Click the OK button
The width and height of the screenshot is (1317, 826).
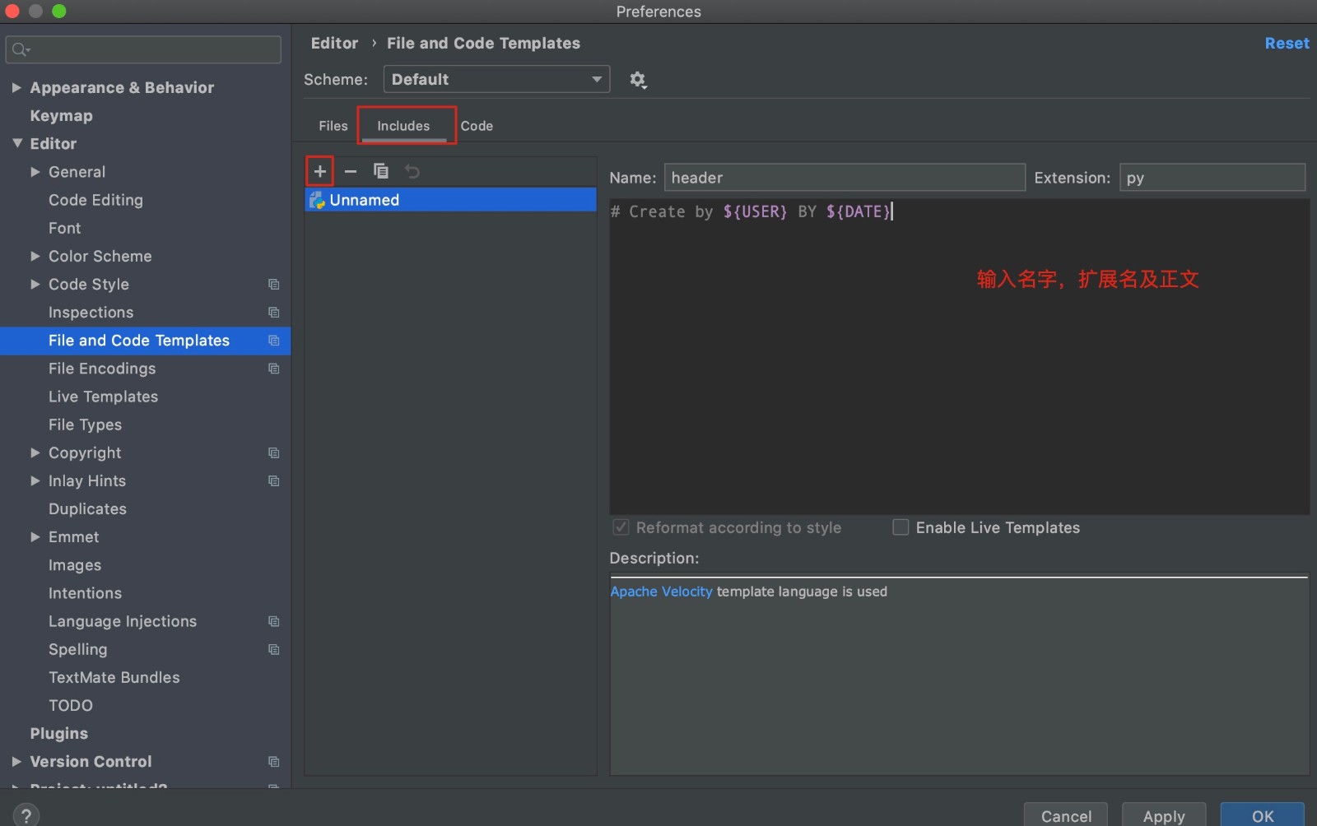(x=1263, y=815)
